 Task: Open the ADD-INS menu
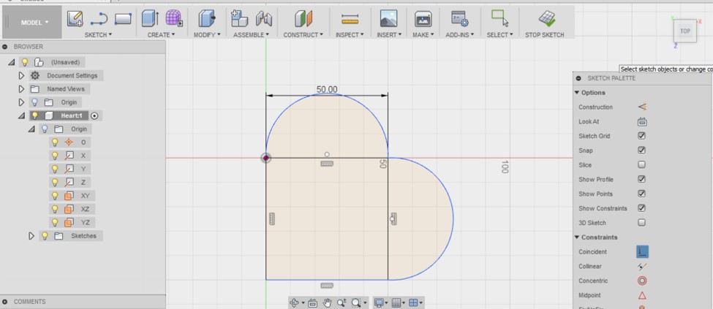(x=460, y=34)
